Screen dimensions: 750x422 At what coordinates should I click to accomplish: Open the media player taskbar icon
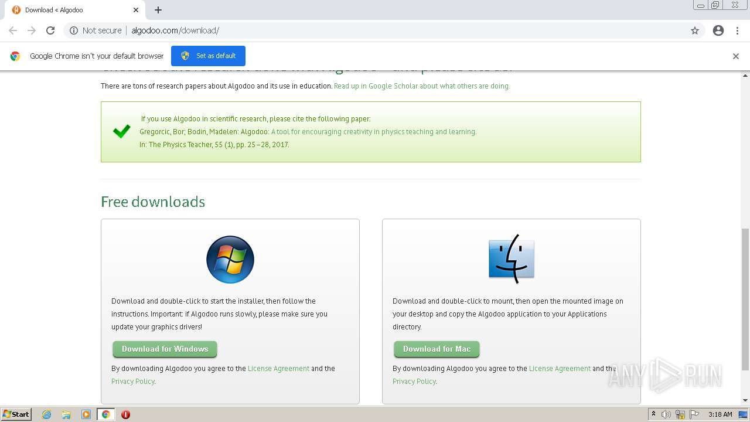click(x=86, y=414)
